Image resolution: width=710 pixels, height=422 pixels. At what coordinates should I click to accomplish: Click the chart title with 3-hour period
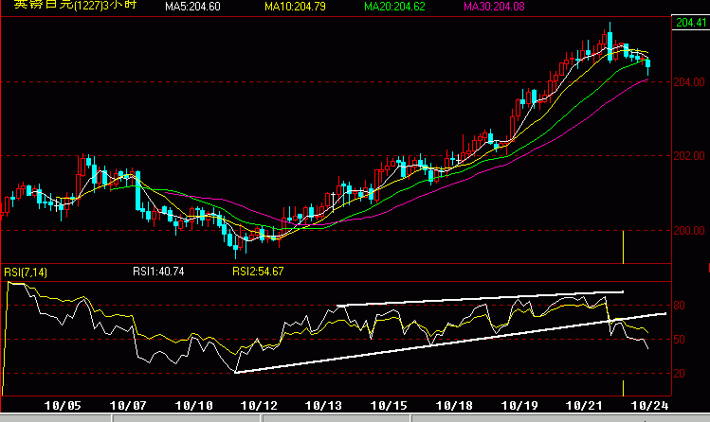pyautogui.click(x=75, y=5)
